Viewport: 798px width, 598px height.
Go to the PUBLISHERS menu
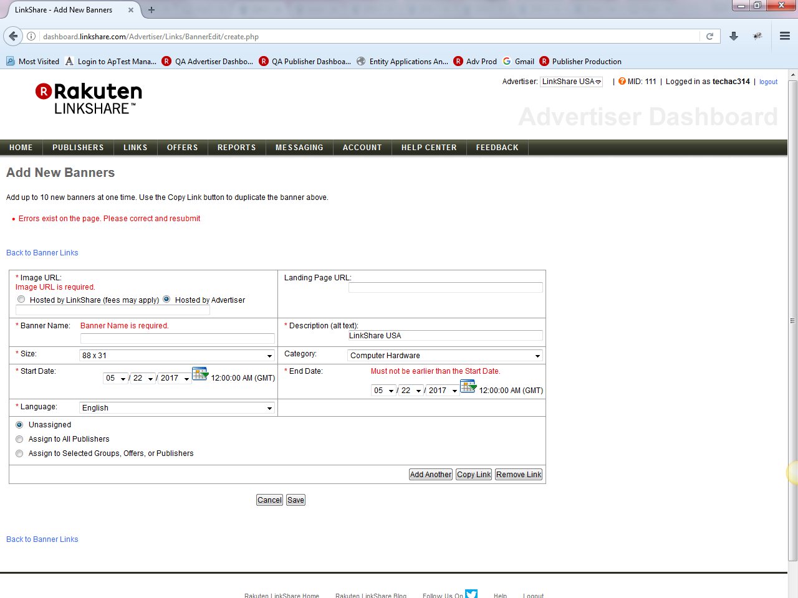pos(78,148)
